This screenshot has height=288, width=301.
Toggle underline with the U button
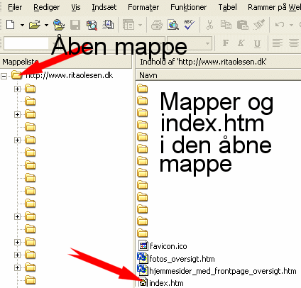tap(257, 43)
